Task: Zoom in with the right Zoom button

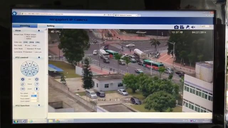Action: 37,89
